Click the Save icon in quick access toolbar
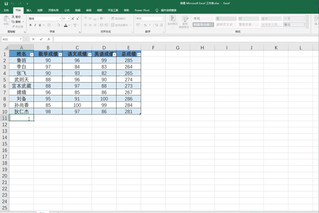This screenshot has width=319, height=213. click(x=6, y=4)
